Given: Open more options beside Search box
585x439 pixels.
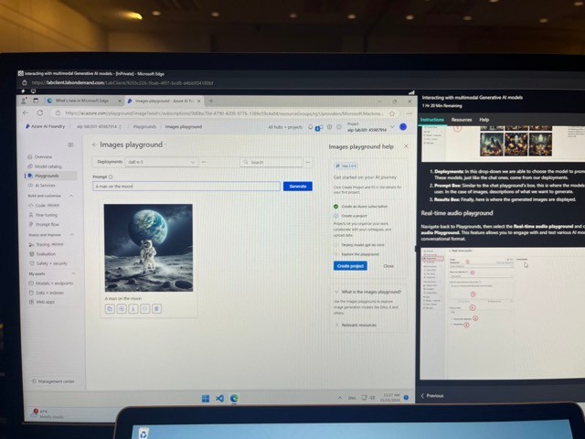Looking at the screenshot, I should tap(308, 163).
